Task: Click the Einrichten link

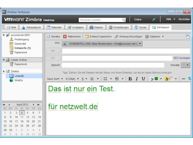Action: [184, 19]
